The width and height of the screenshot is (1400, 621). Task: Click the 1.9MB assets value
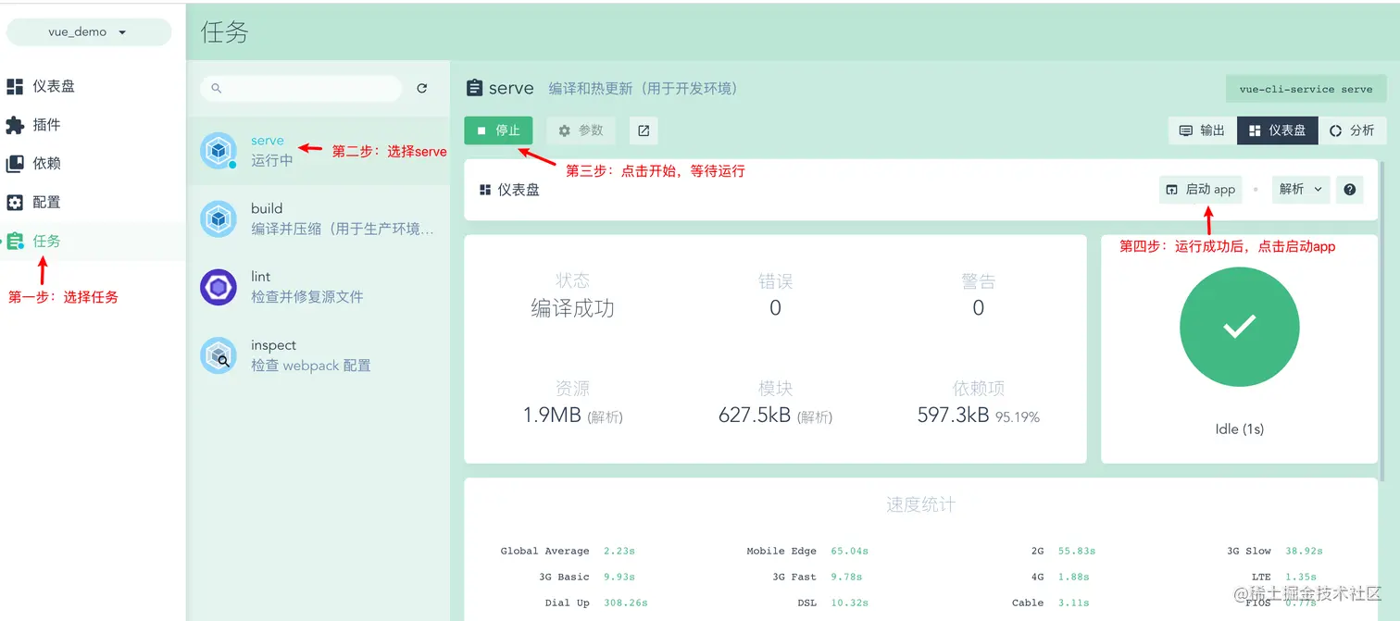coord(552,416)
